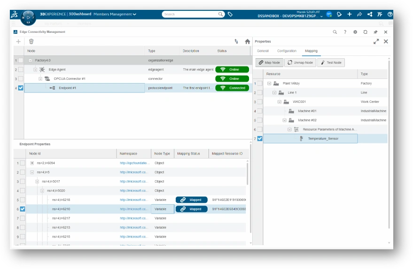Click the plus add icon in top bar
This screenshot has height=269, width=413.
coord(349,14)
